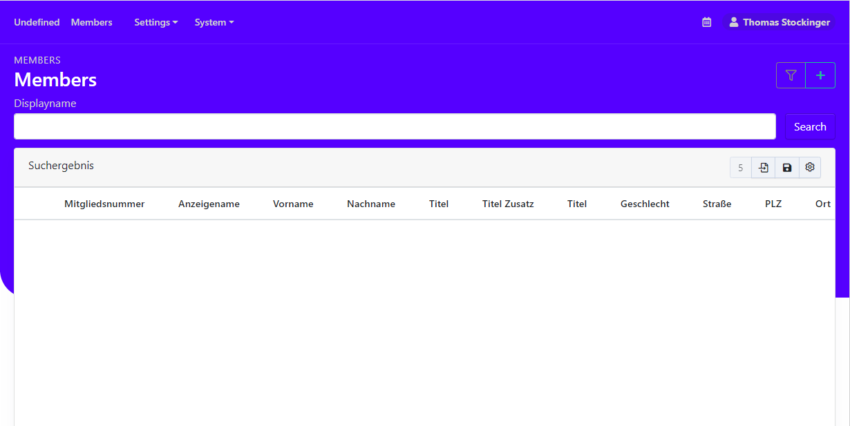850x426 pixels.
Task: Sort by Vorname column header
Action: click(x=293, y=204)
